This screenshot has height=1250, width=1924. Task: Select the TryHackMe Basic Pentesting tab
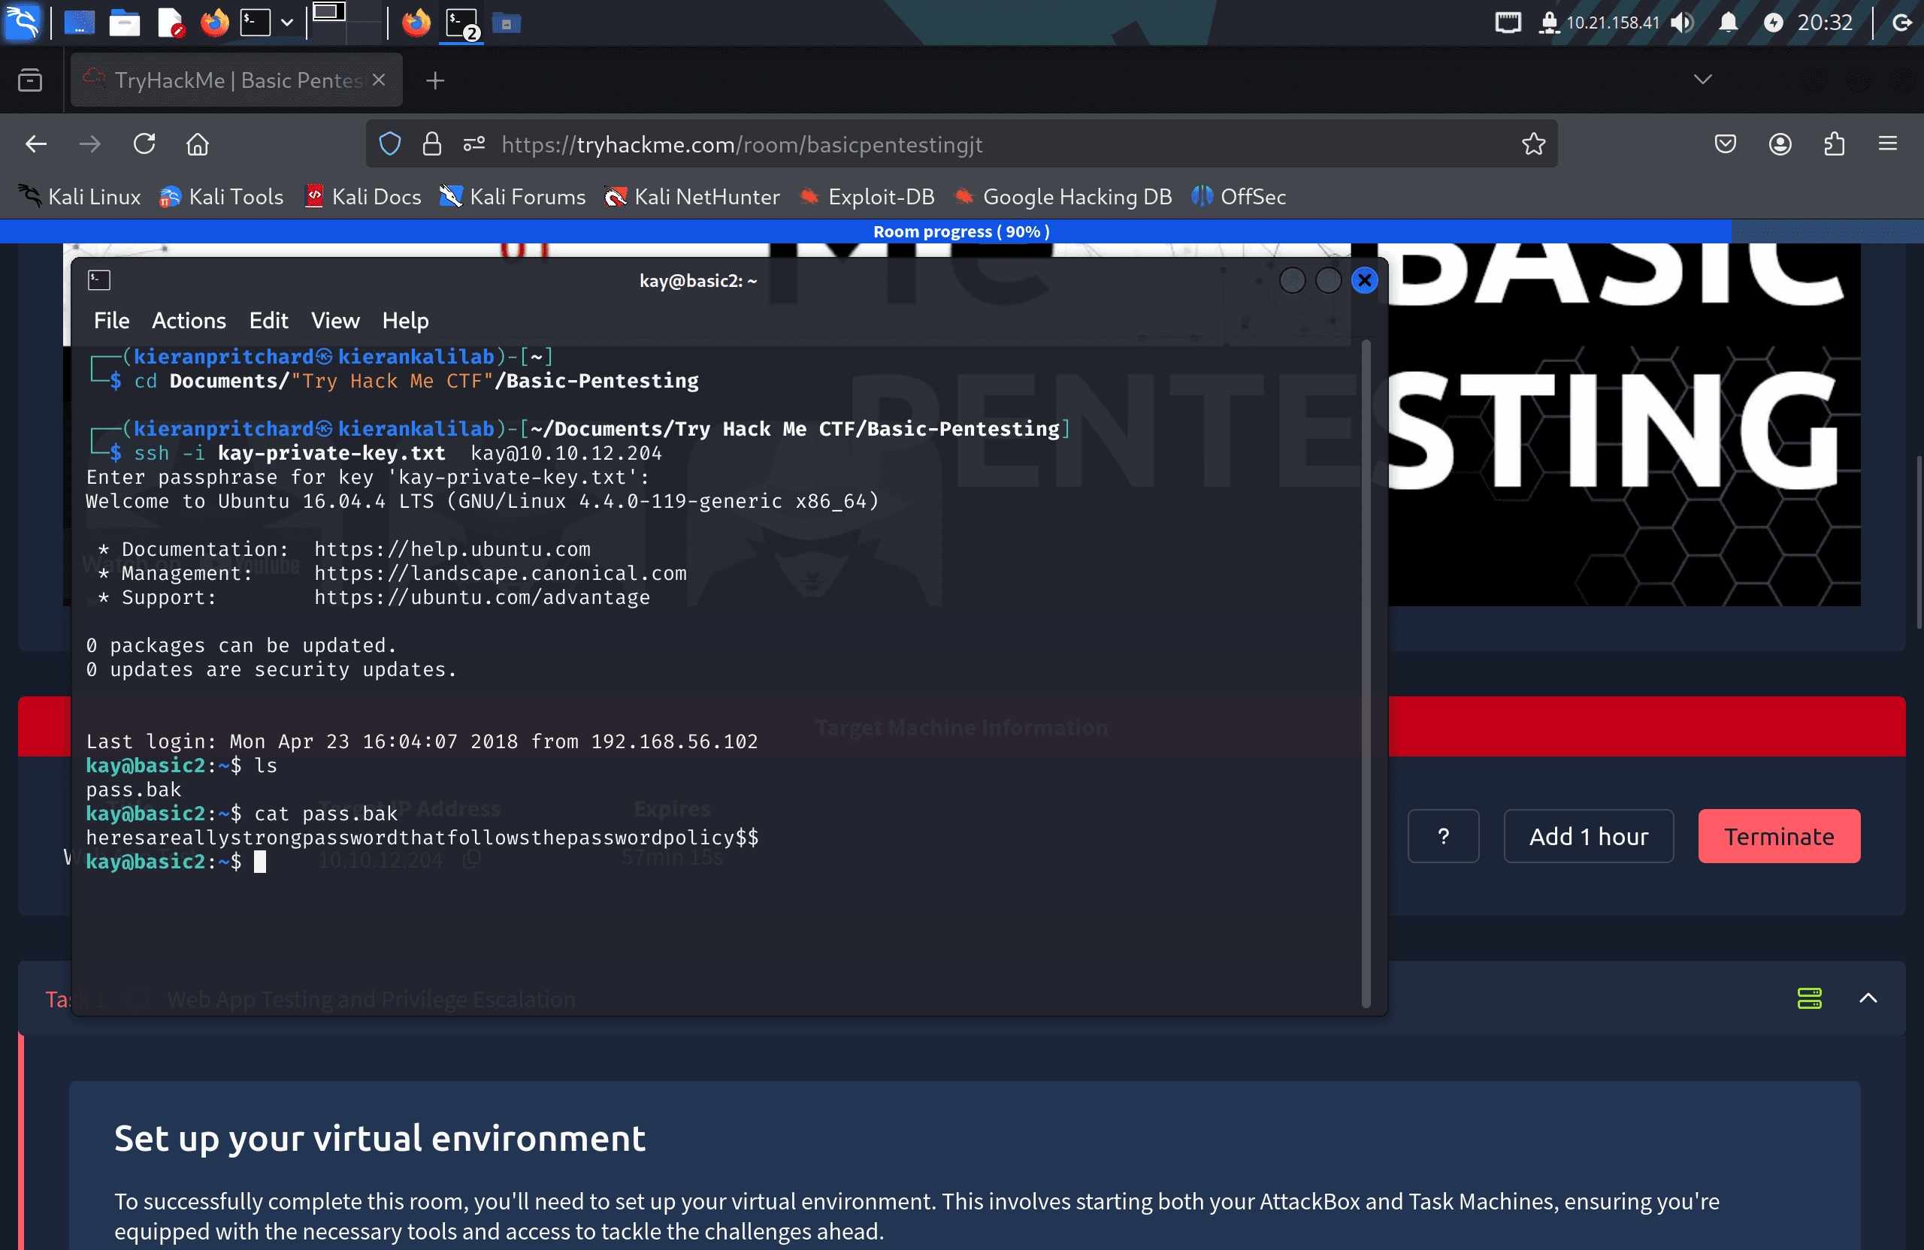tap(236, 80)
